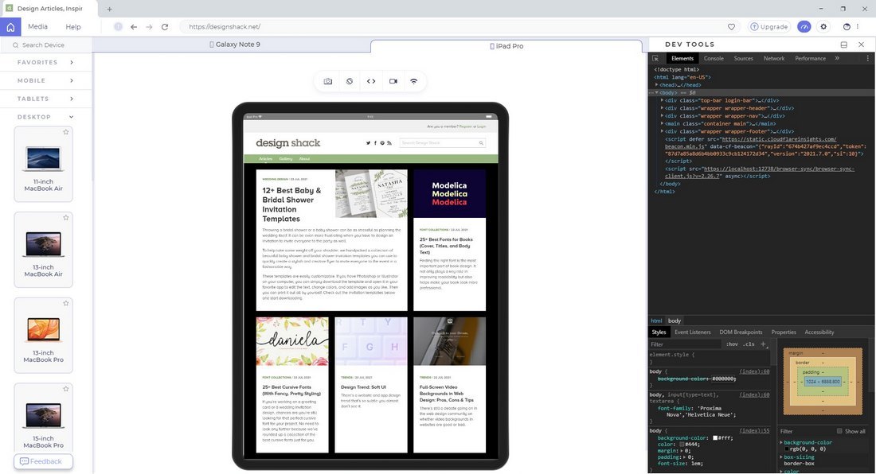Open the Help menu

[x=73, y=27]
